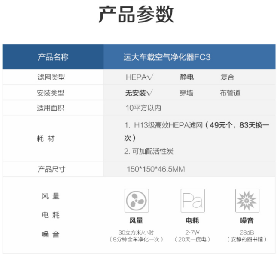Select the 产品参数 page heading
This screenshot has width=277, height=263.
point(136,14)
